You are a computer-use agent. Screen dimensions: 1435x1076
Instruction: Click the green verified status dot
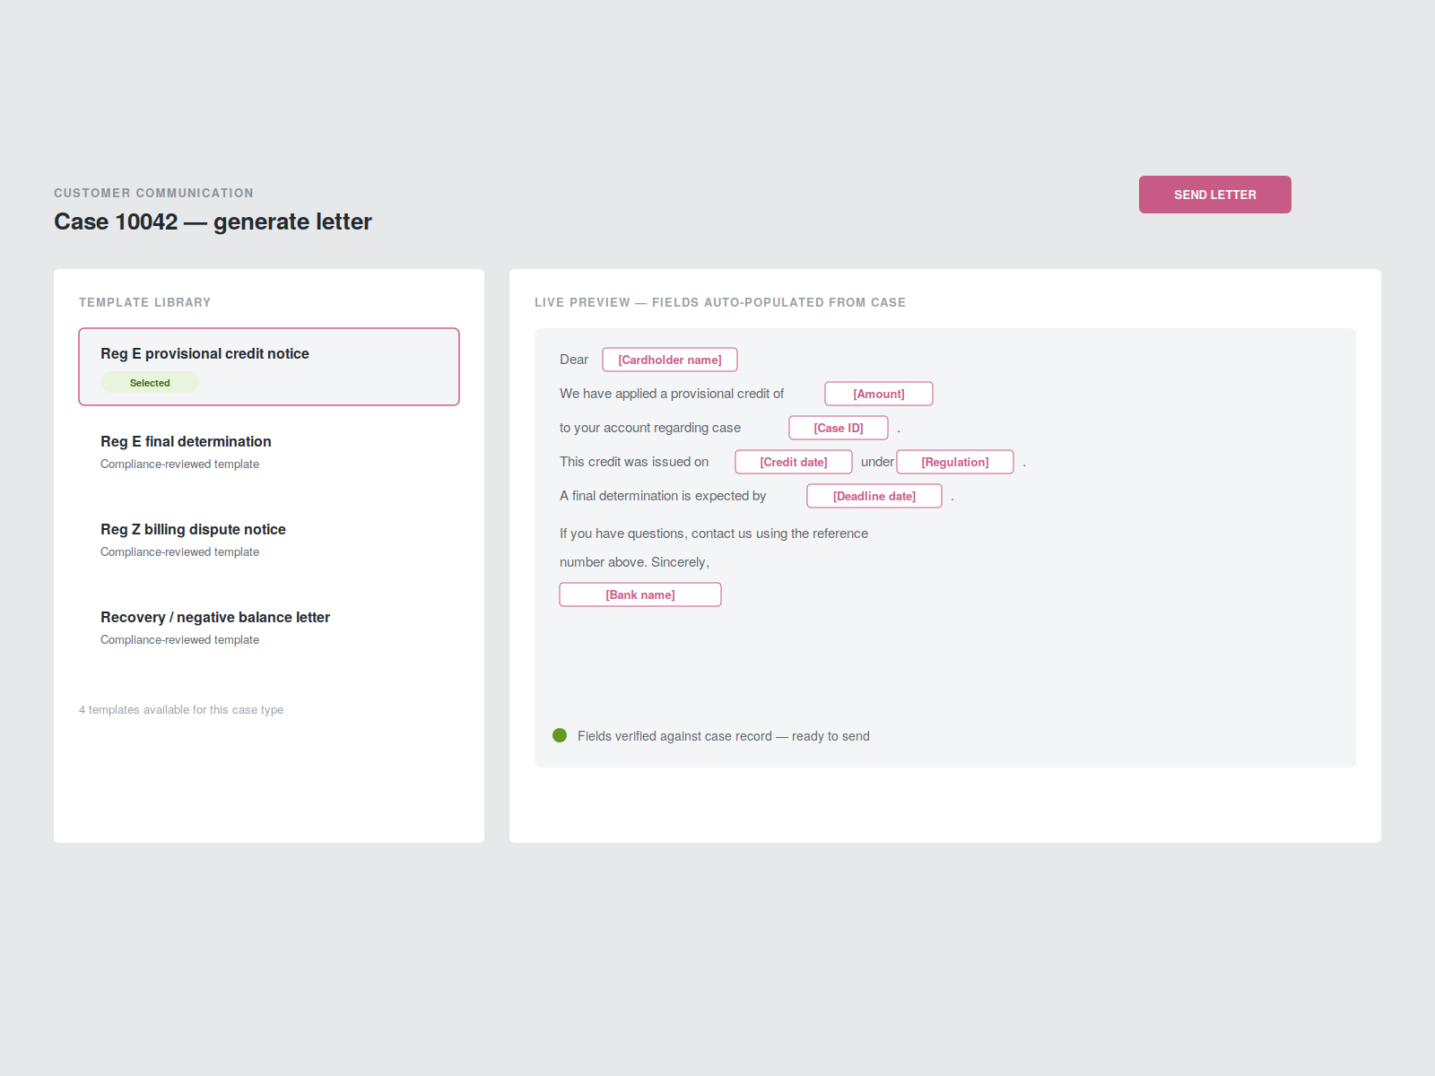560,735
